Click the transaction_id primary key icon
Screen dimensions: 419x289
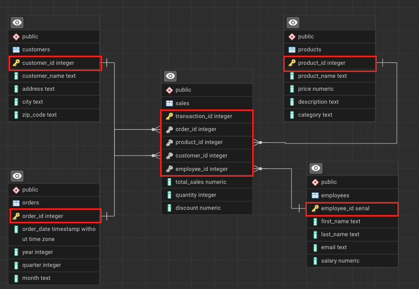tap(169, 116)
